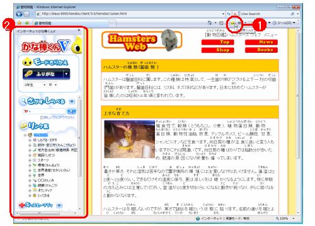The image size is (315, 226).
Task: Click the red Top menu button
Action: coord(217,42)
